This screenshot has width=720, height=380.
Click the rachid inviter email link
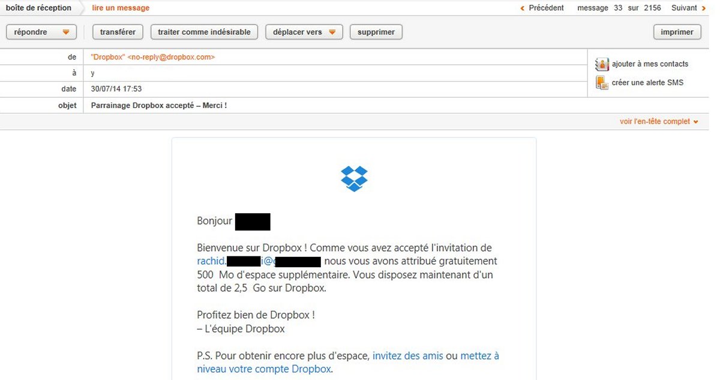coord(259,261)
